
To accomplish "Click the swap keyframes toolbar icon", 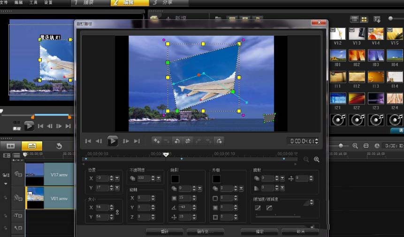I will [188, 141].
